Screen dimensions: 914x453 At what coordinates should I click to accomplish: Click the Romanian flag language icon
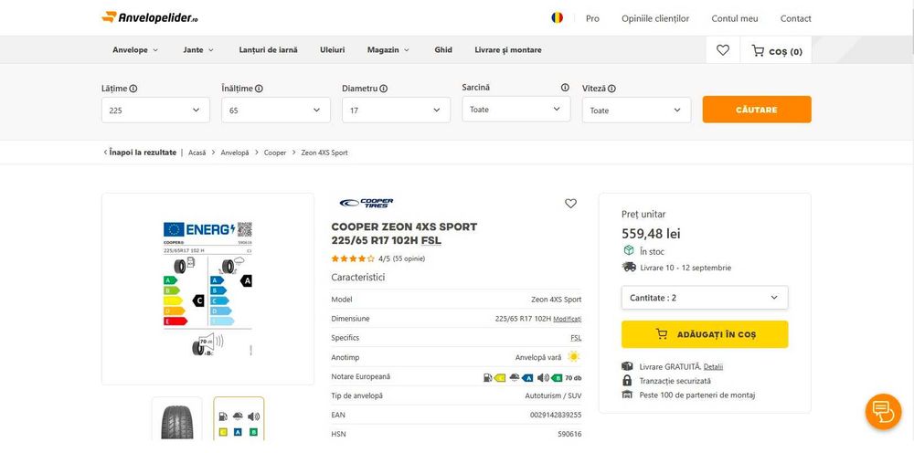click(x=557, y=17)
